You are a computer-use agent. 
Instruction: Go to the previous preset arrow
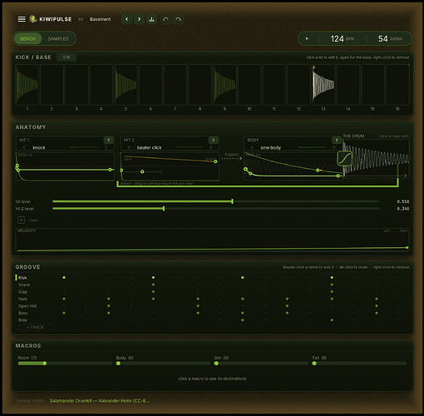coord(127,19)
